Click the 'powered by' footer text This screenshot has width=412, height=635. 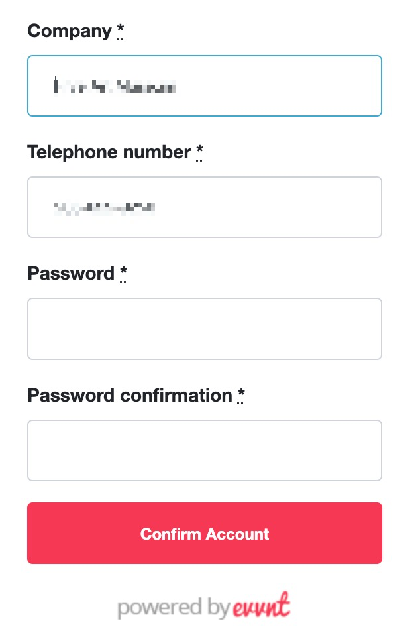(174, 608)
